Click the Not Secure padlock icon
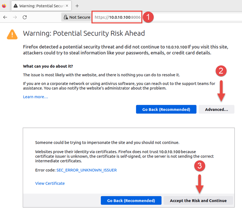The image size is (242, 208). pyautogui.click(x=65, y=17)
